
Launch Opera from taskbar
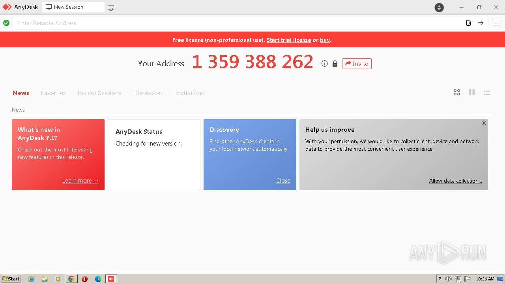pyautogui.click(x=84, y=279)
